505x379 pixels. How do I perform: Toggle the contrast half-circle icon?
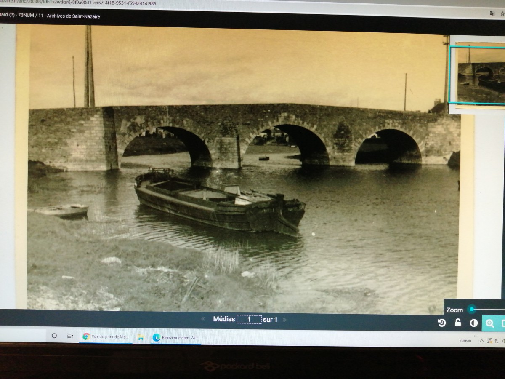[x=474, y=323]
